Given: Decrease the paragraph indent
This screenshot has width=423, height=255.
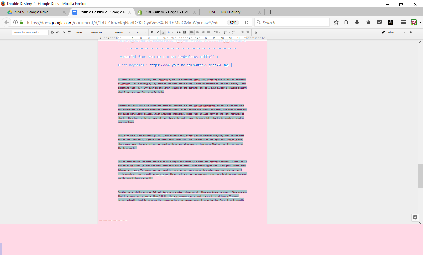Looking at the screenshot, I should pyautogui.click(x=242, y=32).
